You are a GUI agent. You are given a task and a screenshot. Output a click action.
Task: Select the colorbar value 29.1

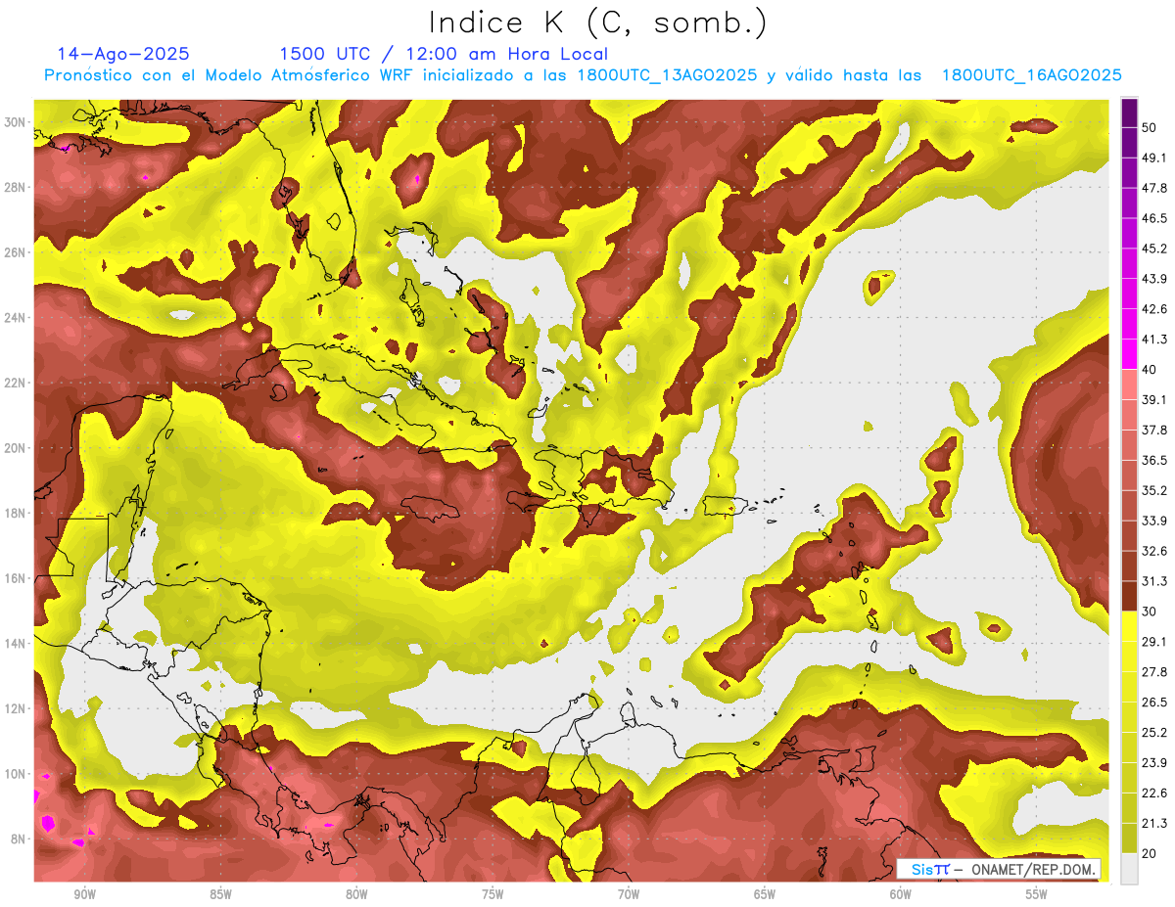[x=1153, y=641]
